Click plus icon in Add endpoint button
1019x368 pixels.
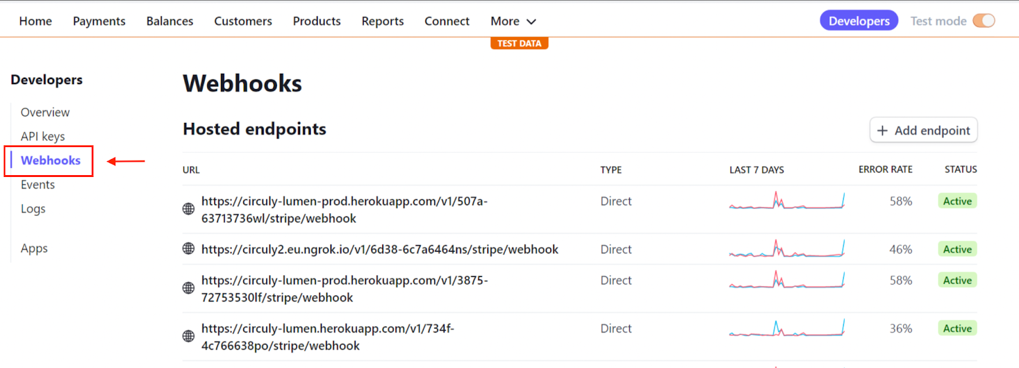882,131
